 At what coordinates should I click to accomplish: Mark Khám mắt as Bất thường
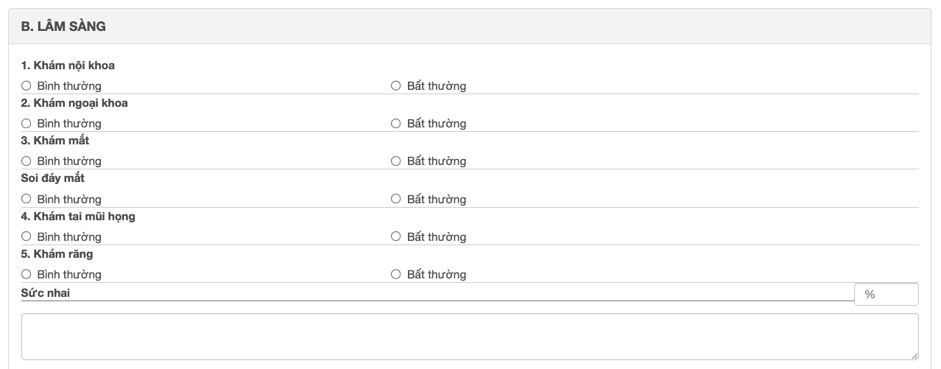(x=396, y=161)
